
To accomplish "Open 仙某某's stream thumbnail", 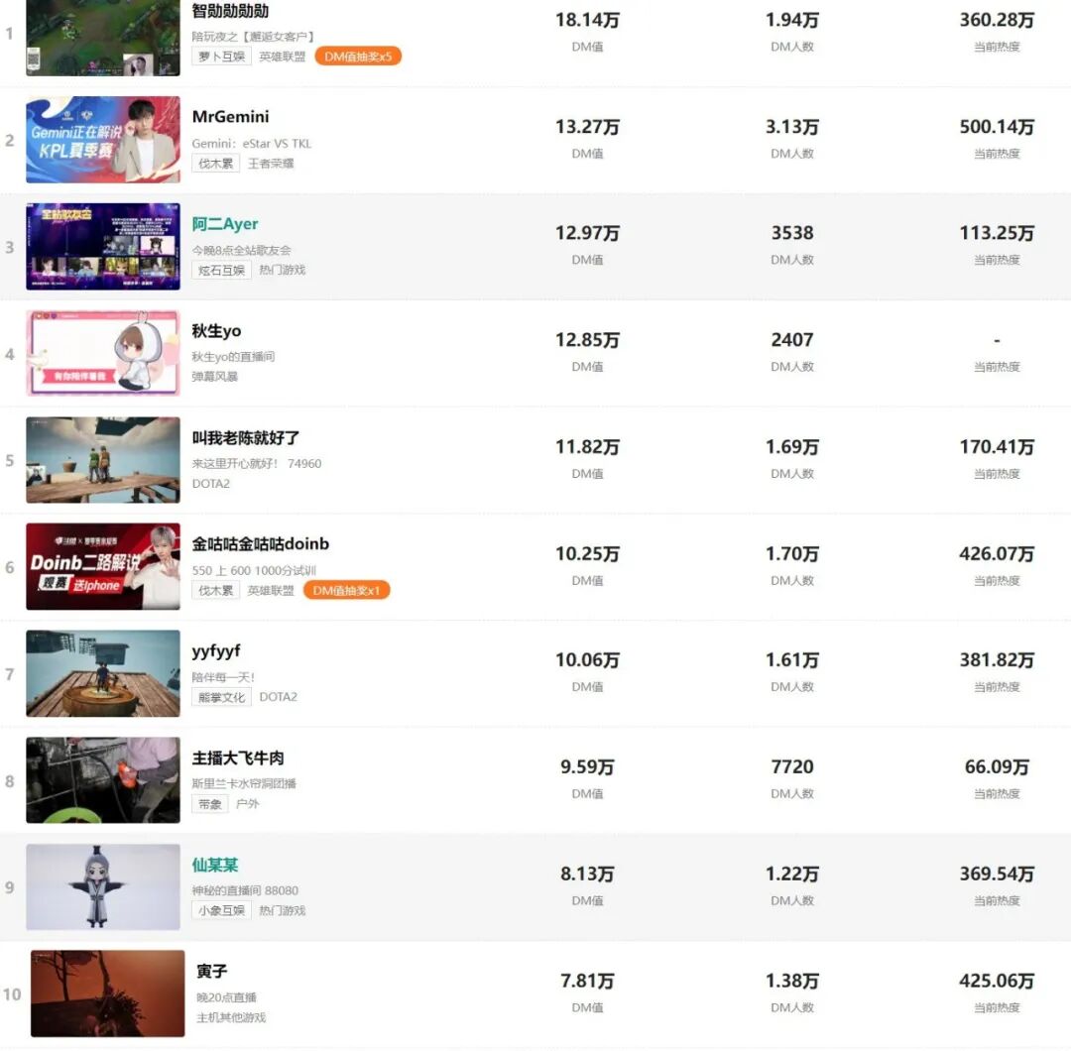I will click(x=103, y=887).
